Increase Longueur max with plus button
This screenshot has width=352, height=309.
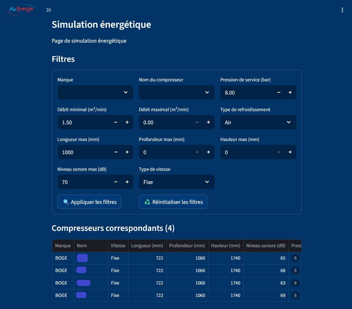click(x=127, y=152)
